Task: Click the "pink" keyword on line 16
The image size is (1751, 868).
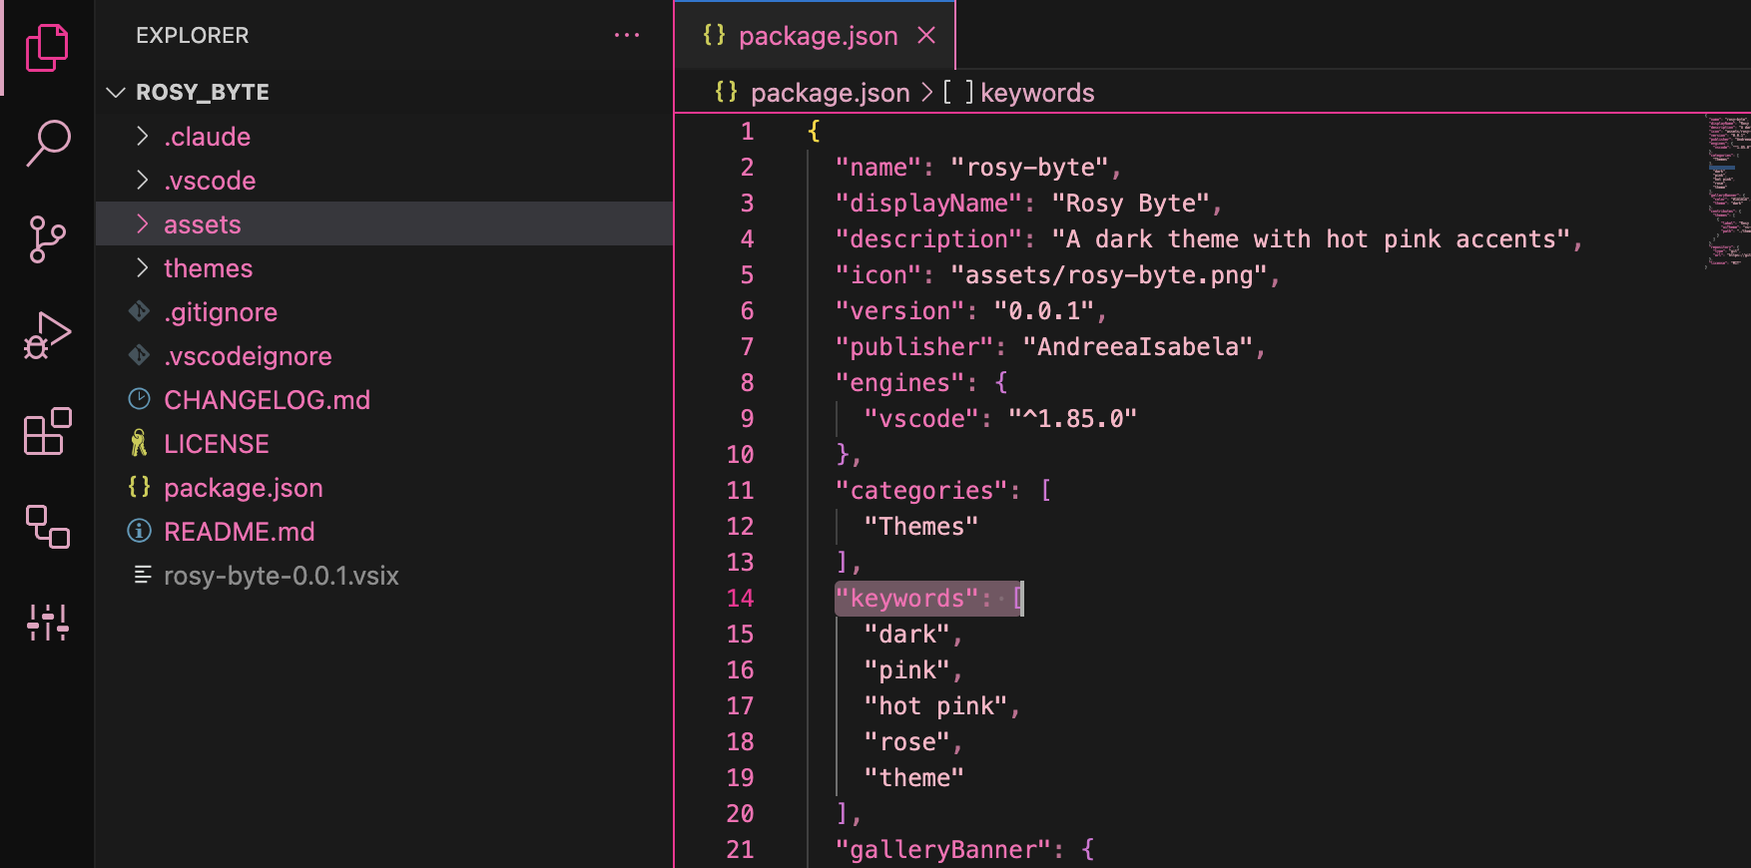Action: pos(907,670)
